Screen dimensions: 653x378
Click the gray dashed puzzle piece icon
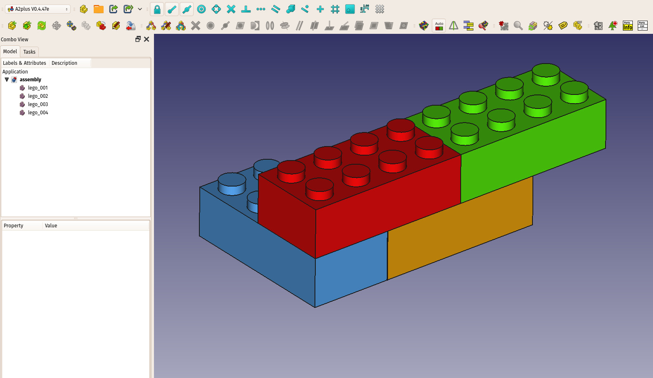click(598, 26)
